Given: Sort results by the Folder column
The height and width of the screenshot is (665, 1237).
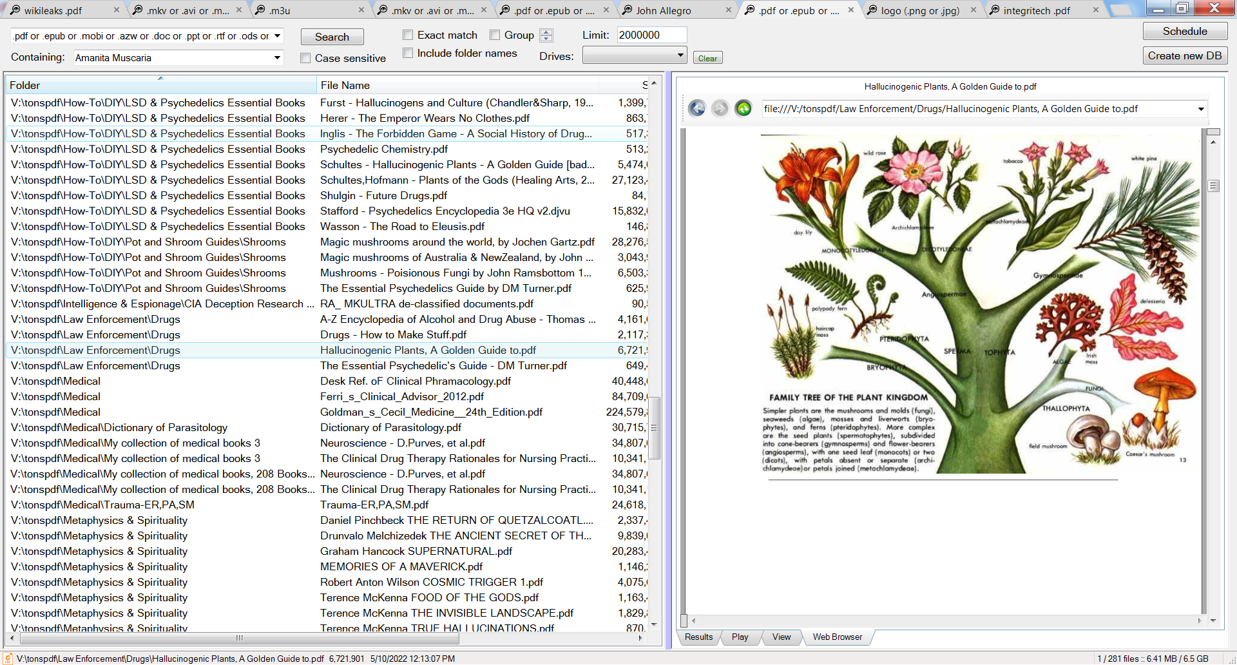Looking at the screenshot, I should point(160,85).
